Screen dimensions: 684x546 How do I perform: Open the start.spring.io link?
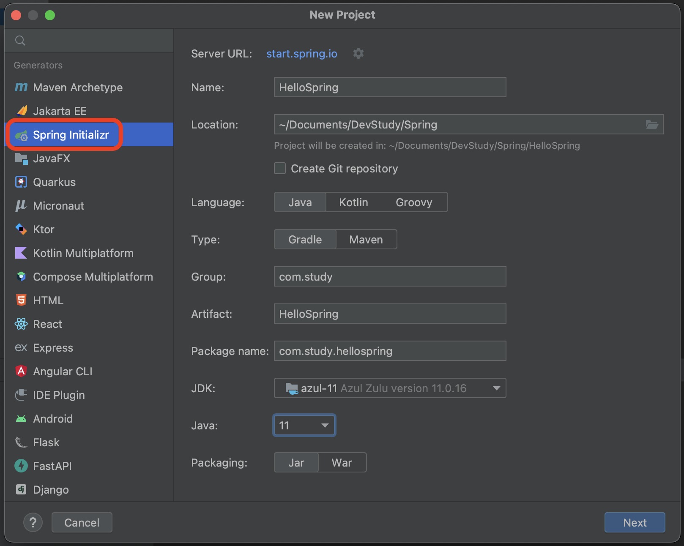tap(302, 54)
